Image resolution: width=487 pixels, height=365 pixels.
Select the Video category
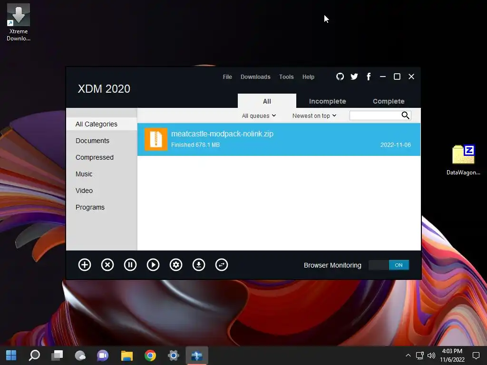pyautogui.click(x=84, y=191)
